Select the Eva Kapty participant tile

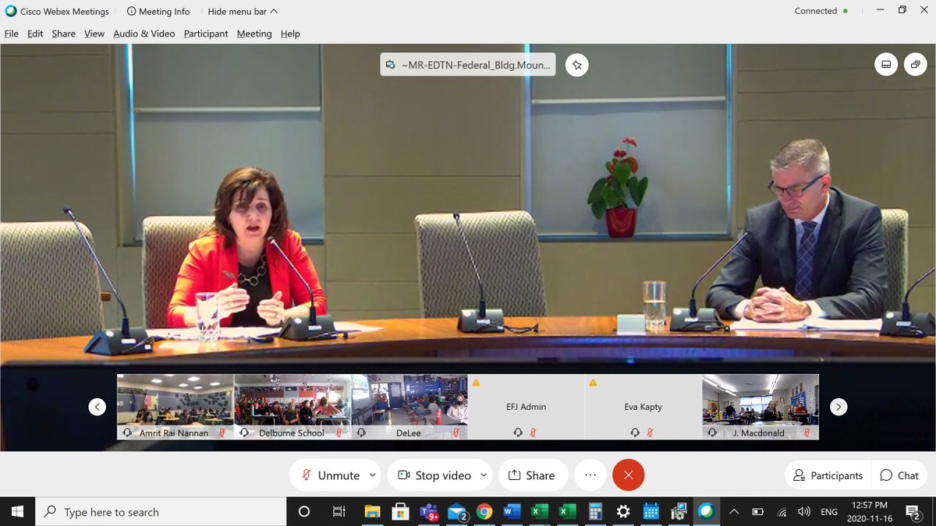coord(643,407)
